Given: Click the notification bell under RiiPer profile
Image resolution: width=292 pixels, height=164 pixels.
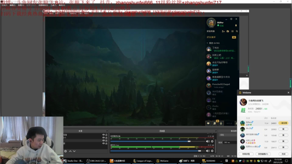Looking at the screenshot, I should tap(236, 25).
